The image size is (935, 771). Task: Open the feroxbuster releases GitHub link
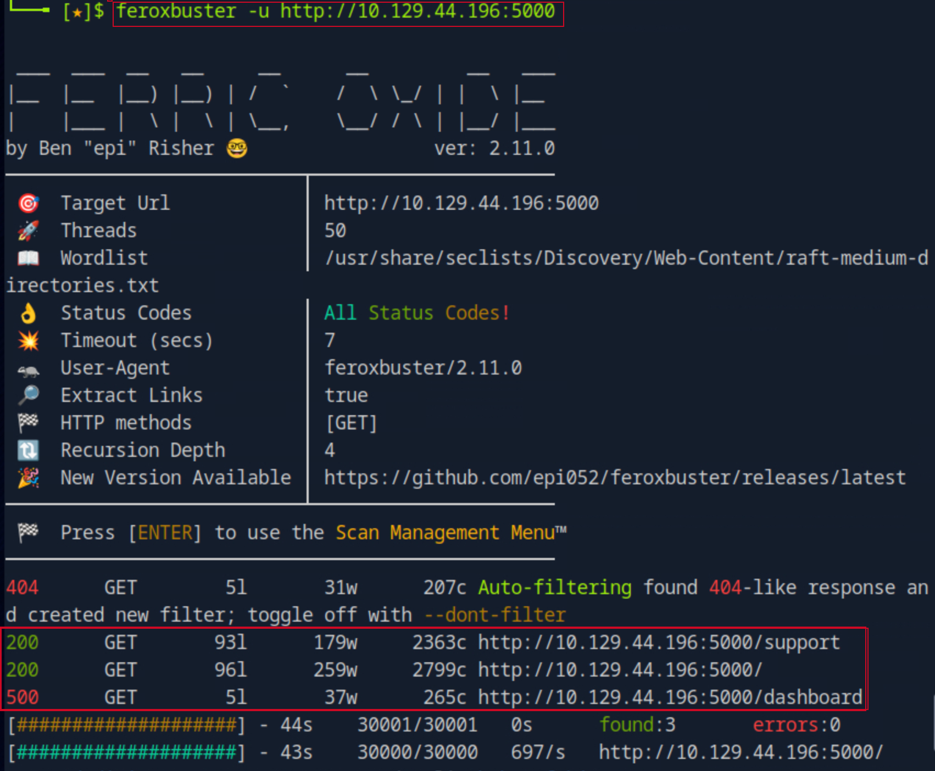coord(614,477)
